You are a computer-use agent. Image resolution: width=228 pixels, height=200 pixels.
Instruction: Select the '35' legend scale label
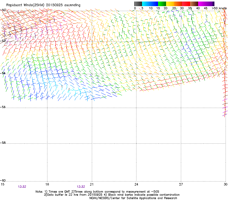coord(190,8)
